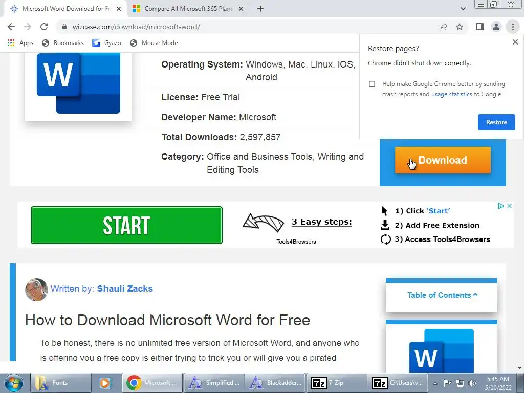The image size is (524, 393).
Task: Open the Gyazo bookmark
Action: click(106, 43)
